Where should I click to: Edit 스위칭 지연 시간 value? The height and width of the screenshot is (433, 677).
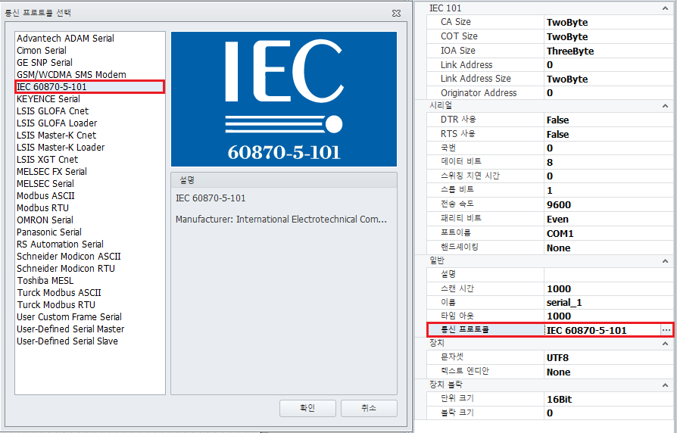[x=608, y=176]
